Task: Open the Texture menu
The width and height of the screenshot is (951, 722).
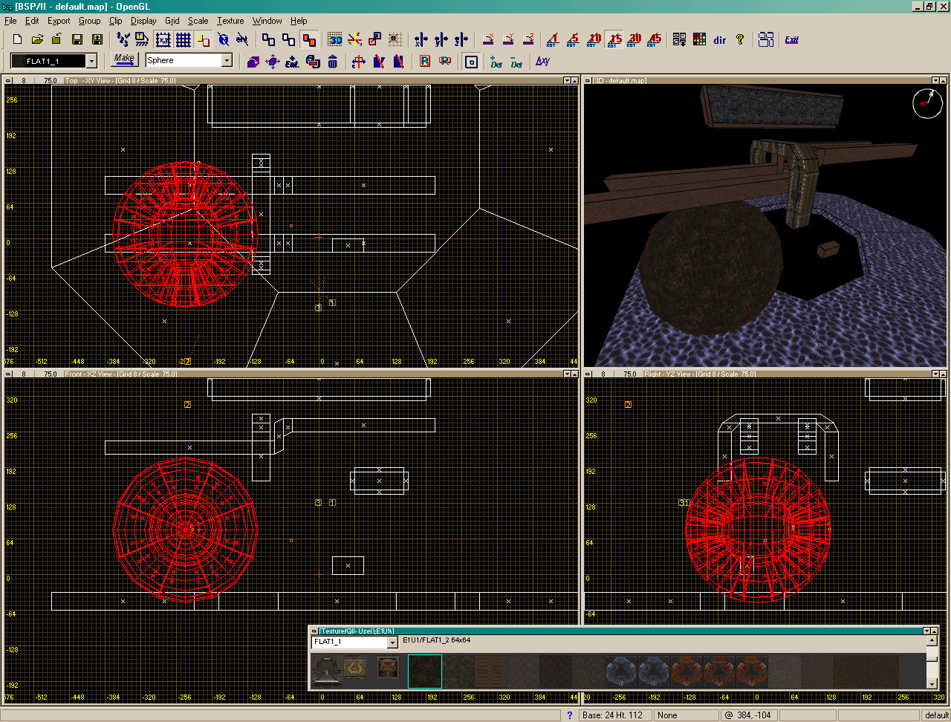Action: pos(230,21)
